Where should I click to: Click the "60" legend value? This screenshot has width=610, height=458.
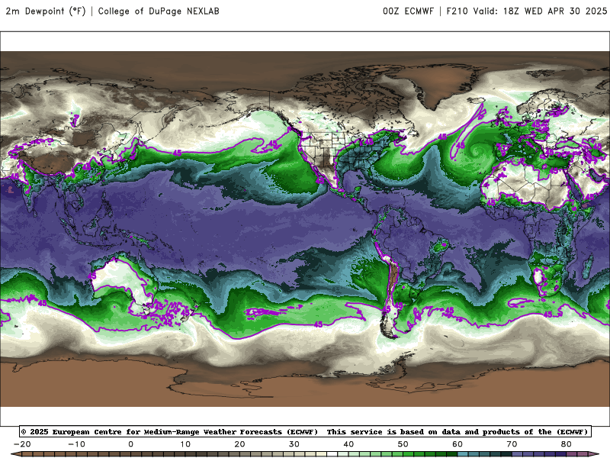click(x=457, y=444)
